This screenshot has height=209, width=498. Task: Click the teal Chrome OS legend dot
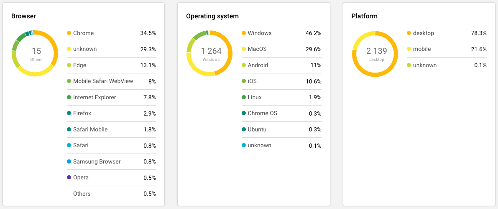tap(244, 113)
